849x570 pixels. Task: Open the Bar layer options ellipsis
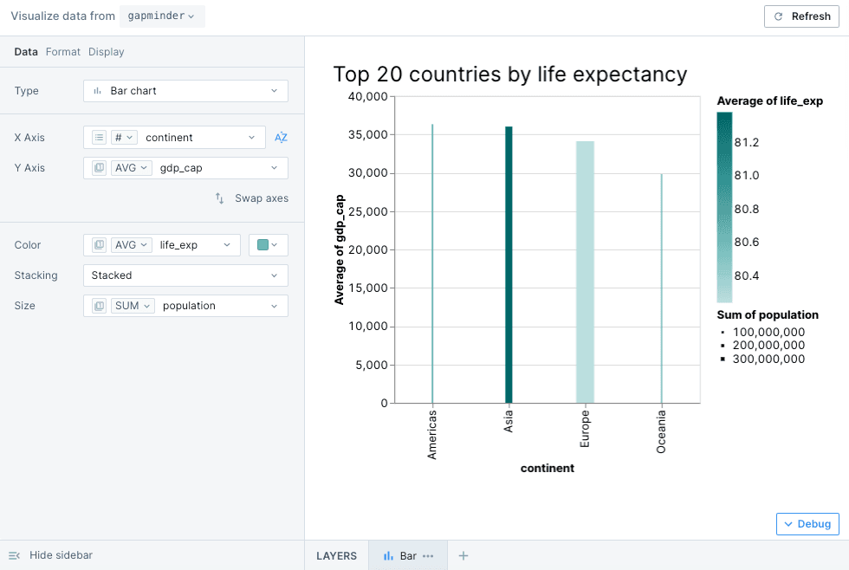point(428,556)
